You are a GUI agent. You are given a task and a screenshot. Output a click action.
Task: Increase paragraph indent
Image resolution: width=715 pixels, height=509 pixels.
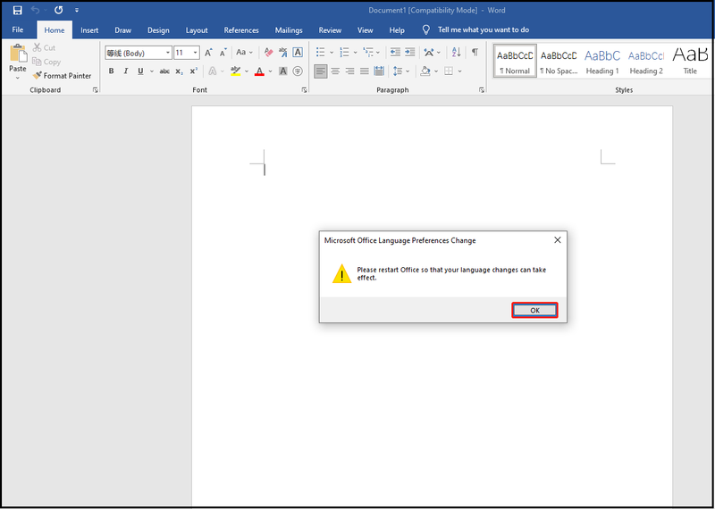[410, 53]
